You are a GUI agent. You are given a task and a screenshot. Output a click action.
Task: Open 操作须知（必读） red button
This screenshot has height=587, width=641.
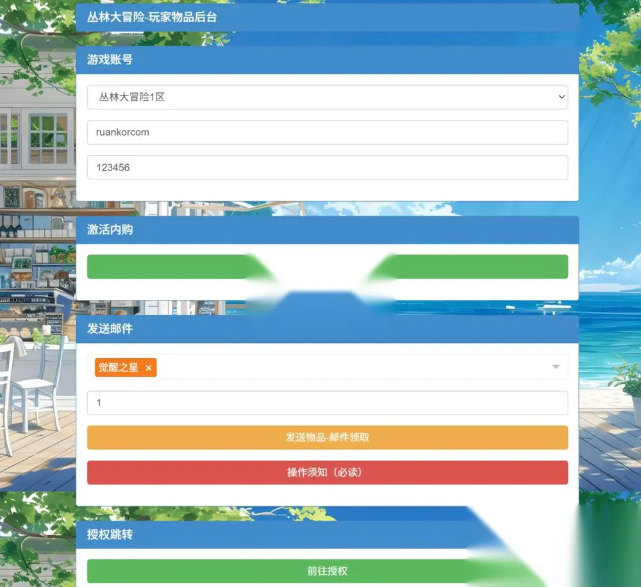328,472
